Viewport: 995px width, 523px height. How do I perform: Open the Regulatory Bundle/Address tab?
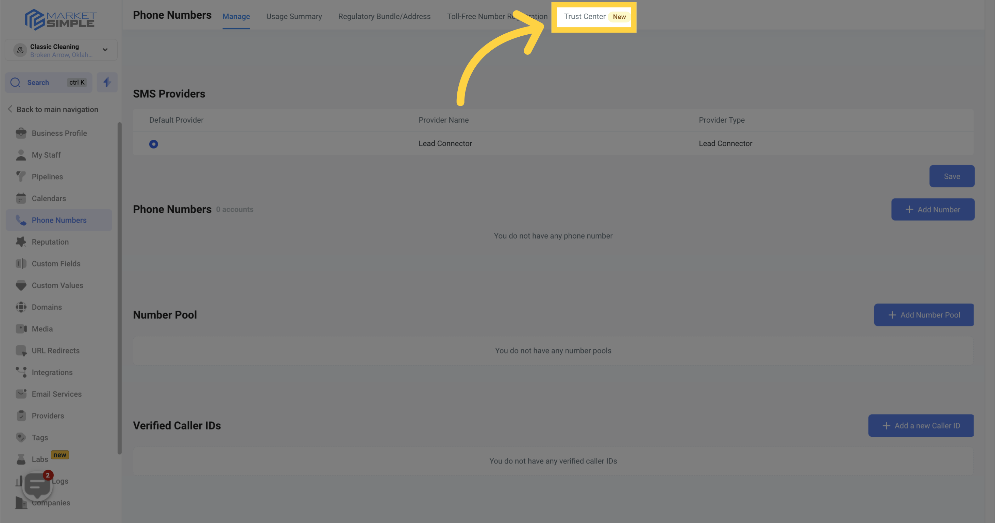pos(384,17)
